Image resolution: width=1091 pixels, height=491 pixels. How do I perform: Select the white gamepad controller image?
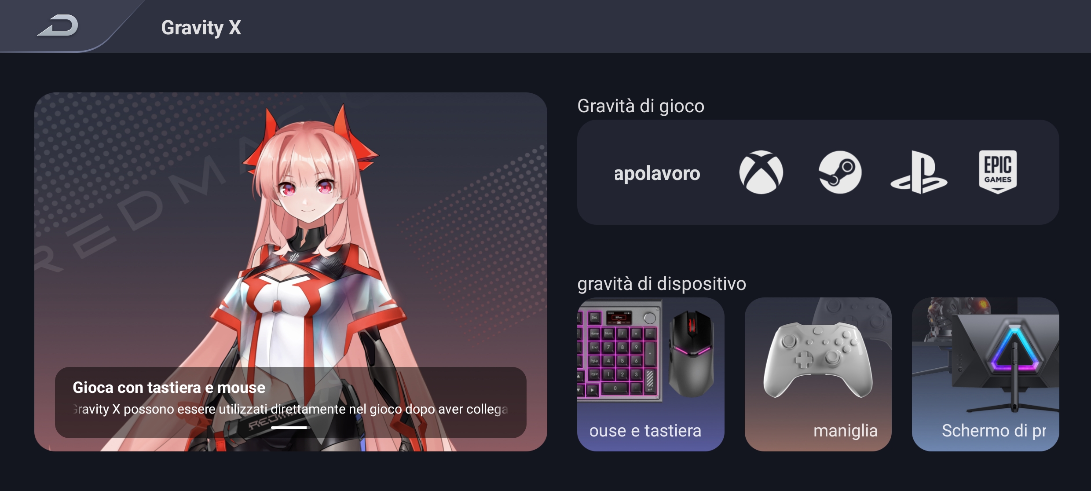(818, 359)
